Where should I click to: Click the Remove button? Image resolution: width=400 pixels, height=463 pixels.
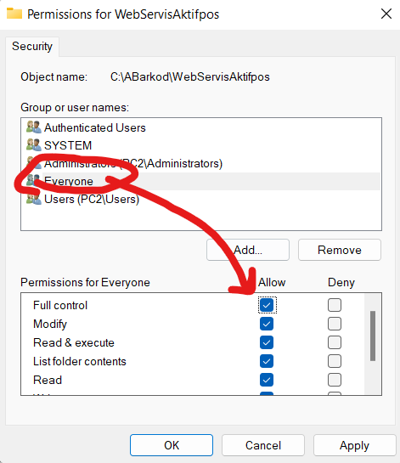[x=340, y=250]
